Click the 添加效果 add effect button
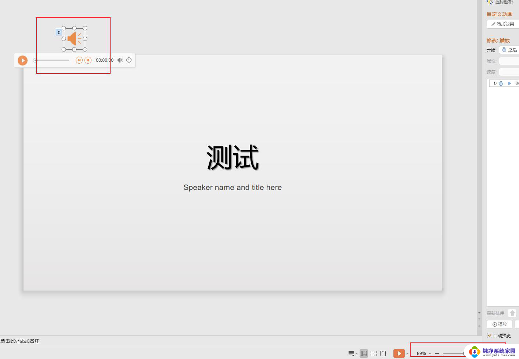This screenshot has width=519, height=359. [x=503, y=24]
